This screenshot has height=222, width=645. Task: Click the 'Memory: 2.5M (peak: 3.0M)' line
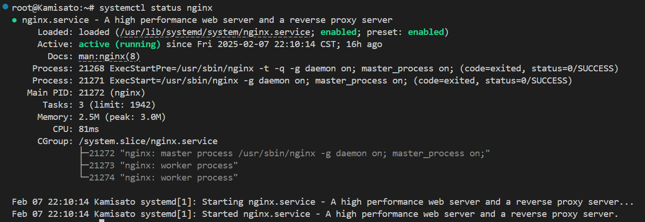[x=101, y=117]
